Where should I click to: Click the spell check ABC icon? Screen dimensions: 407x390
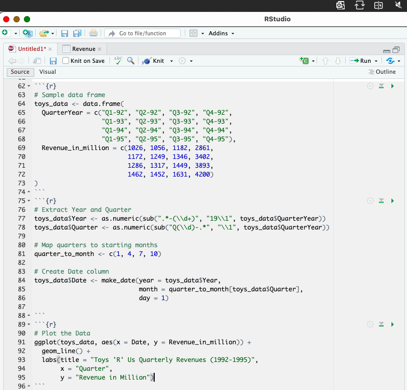tap(118, 60)
